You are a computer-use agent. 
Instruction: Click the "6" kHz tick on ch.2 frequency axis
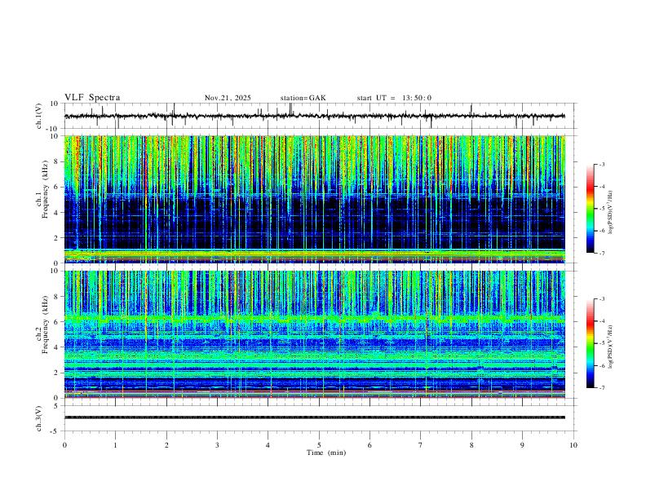click(56, 321)
